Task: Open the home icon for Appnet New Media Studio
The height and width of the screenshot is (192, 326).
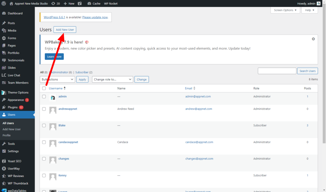Action: coord(11,3)
